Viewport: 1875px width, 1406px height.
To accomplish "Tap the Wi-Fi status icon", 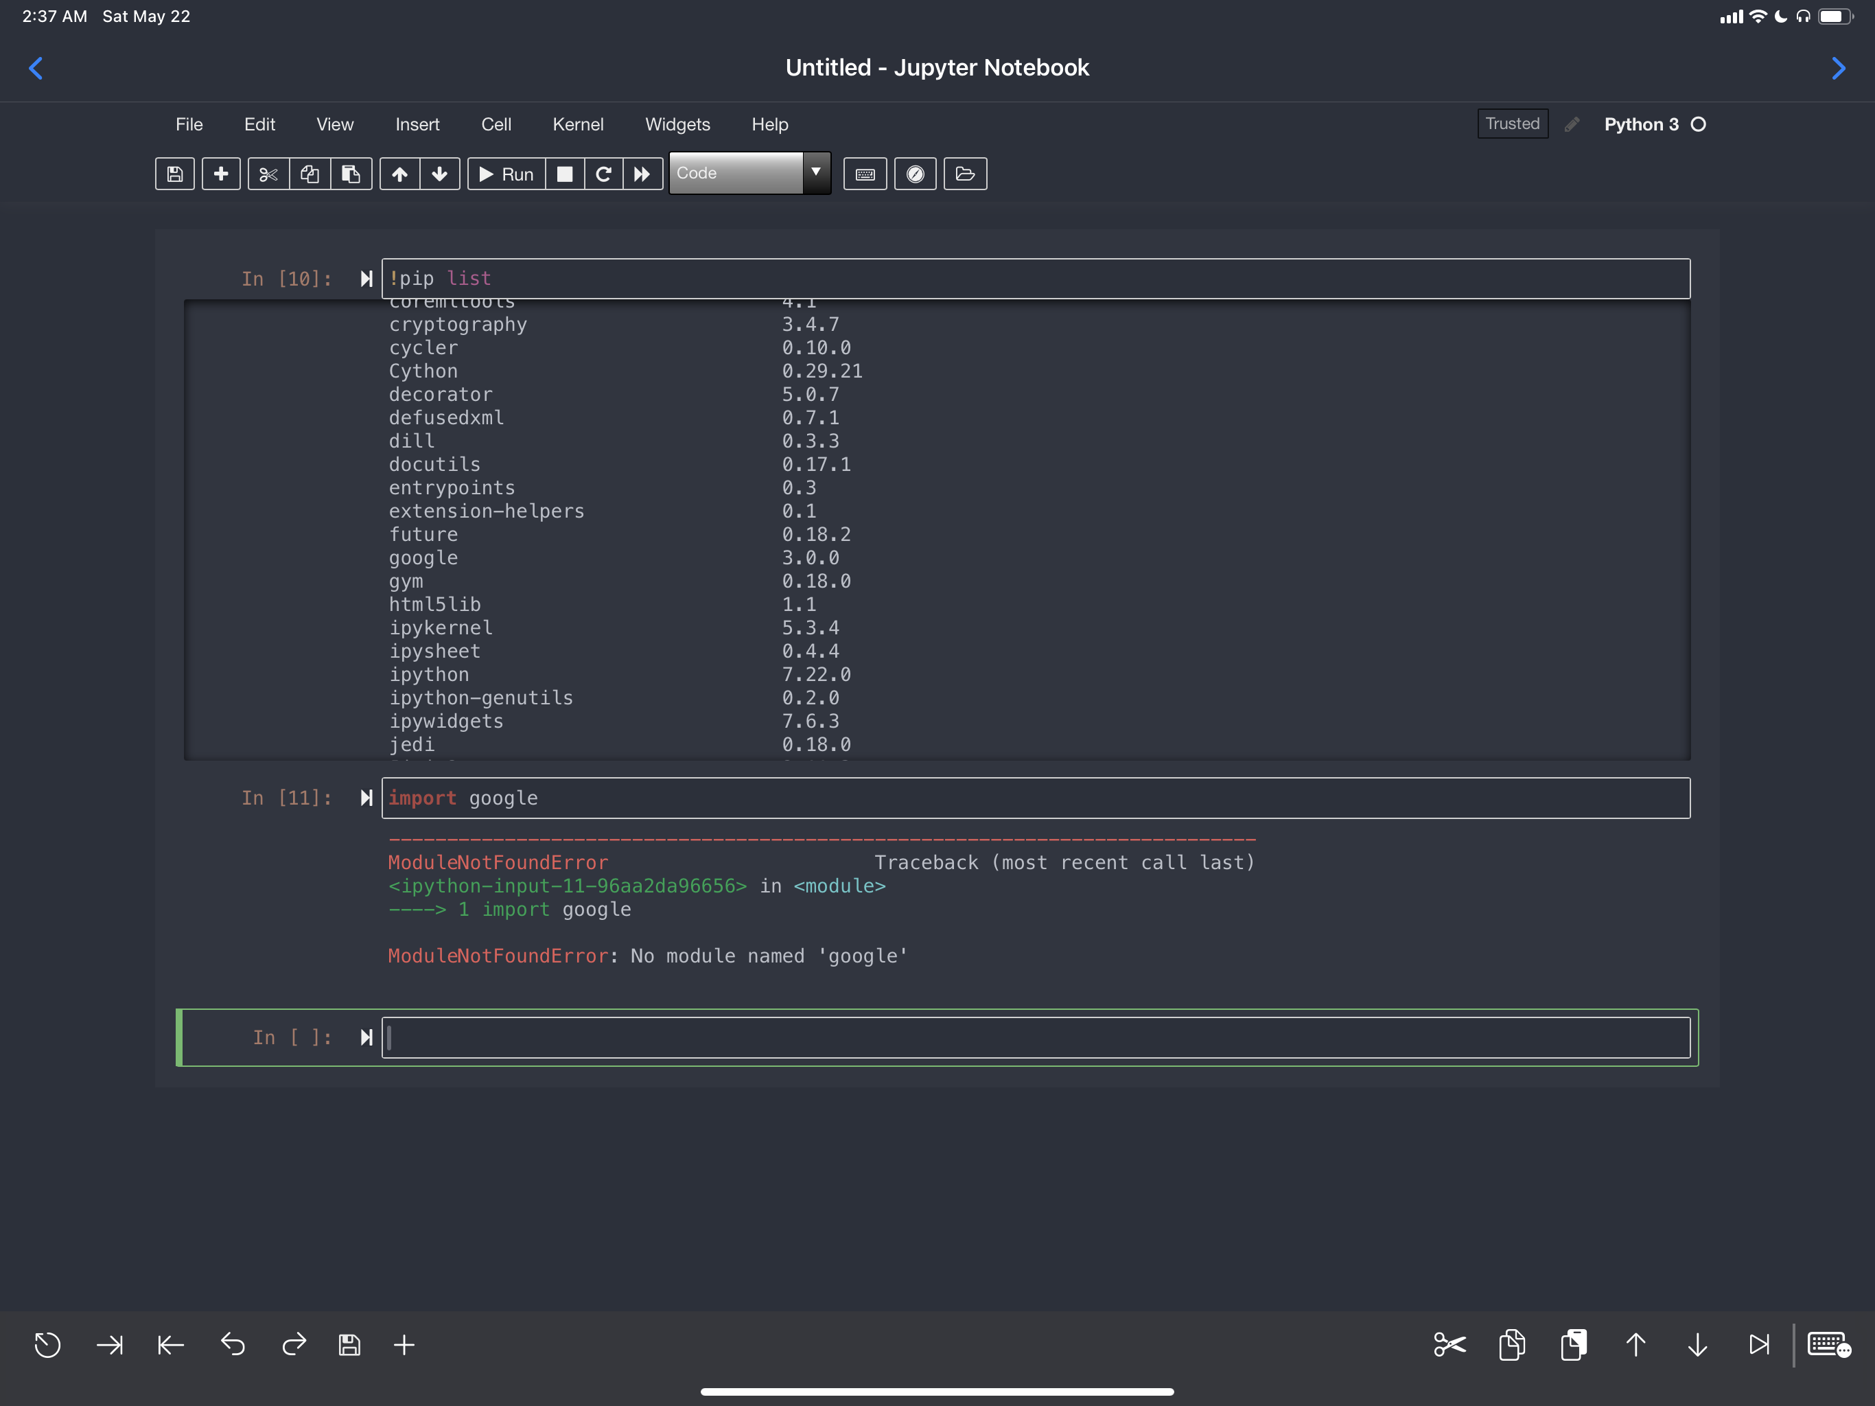I will coord(1758,16).
